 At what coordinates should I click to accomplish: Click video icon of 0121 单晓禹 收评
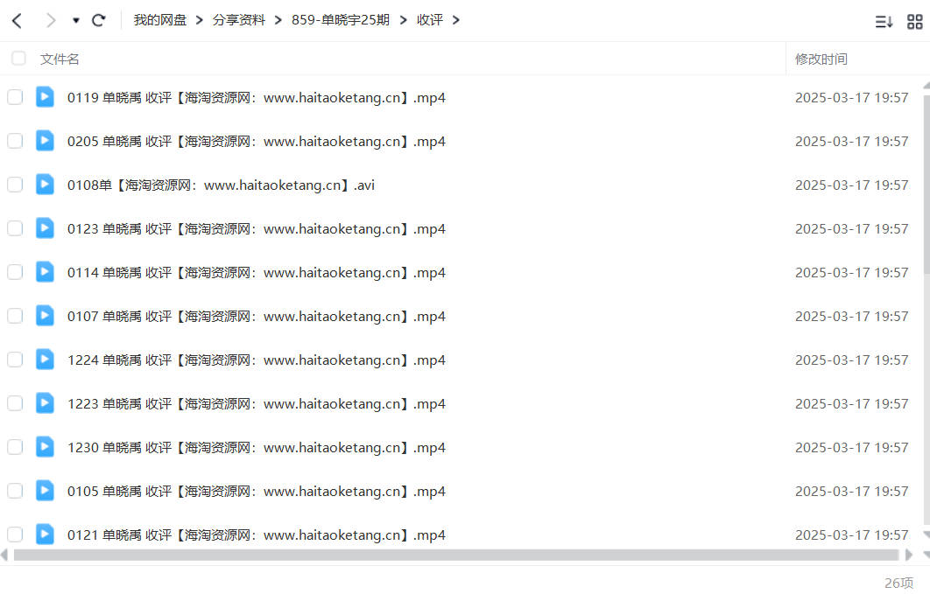click(45, 535)
